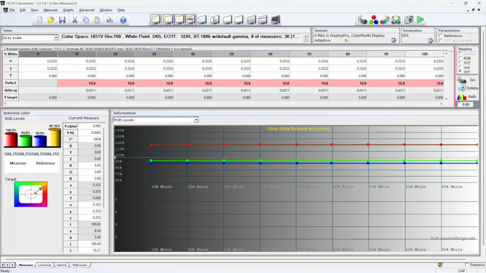Image resolution: width=486 pixels, height=273 pixels.
Task: Open the Gamma graph monitor icon
Action: [x=180, y=20]
